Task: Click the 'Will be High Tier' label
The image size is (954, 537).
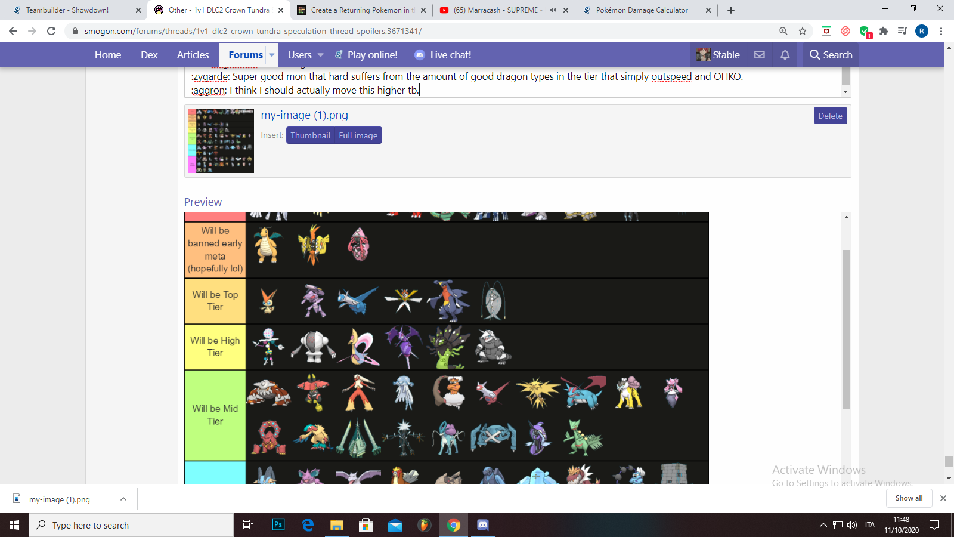Action: click(215, 347)
